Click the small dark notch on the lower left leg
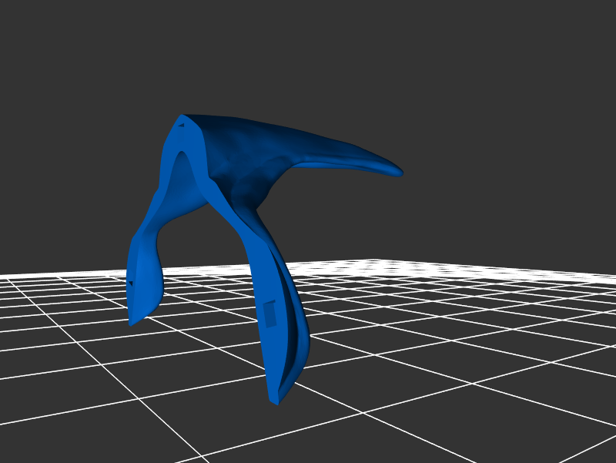 (130, 284)
